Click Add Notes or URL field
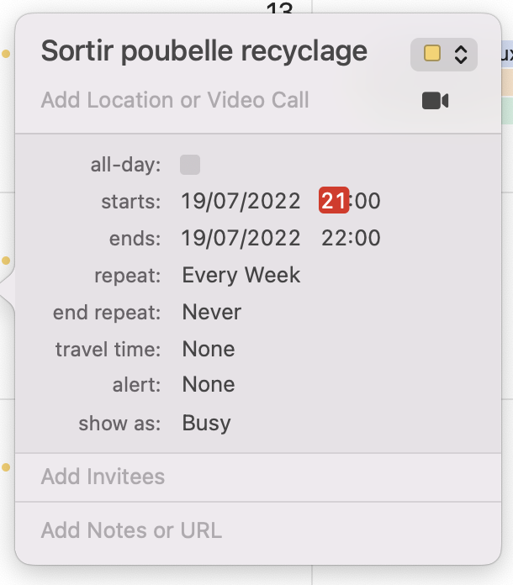 [x=258, y=530]
